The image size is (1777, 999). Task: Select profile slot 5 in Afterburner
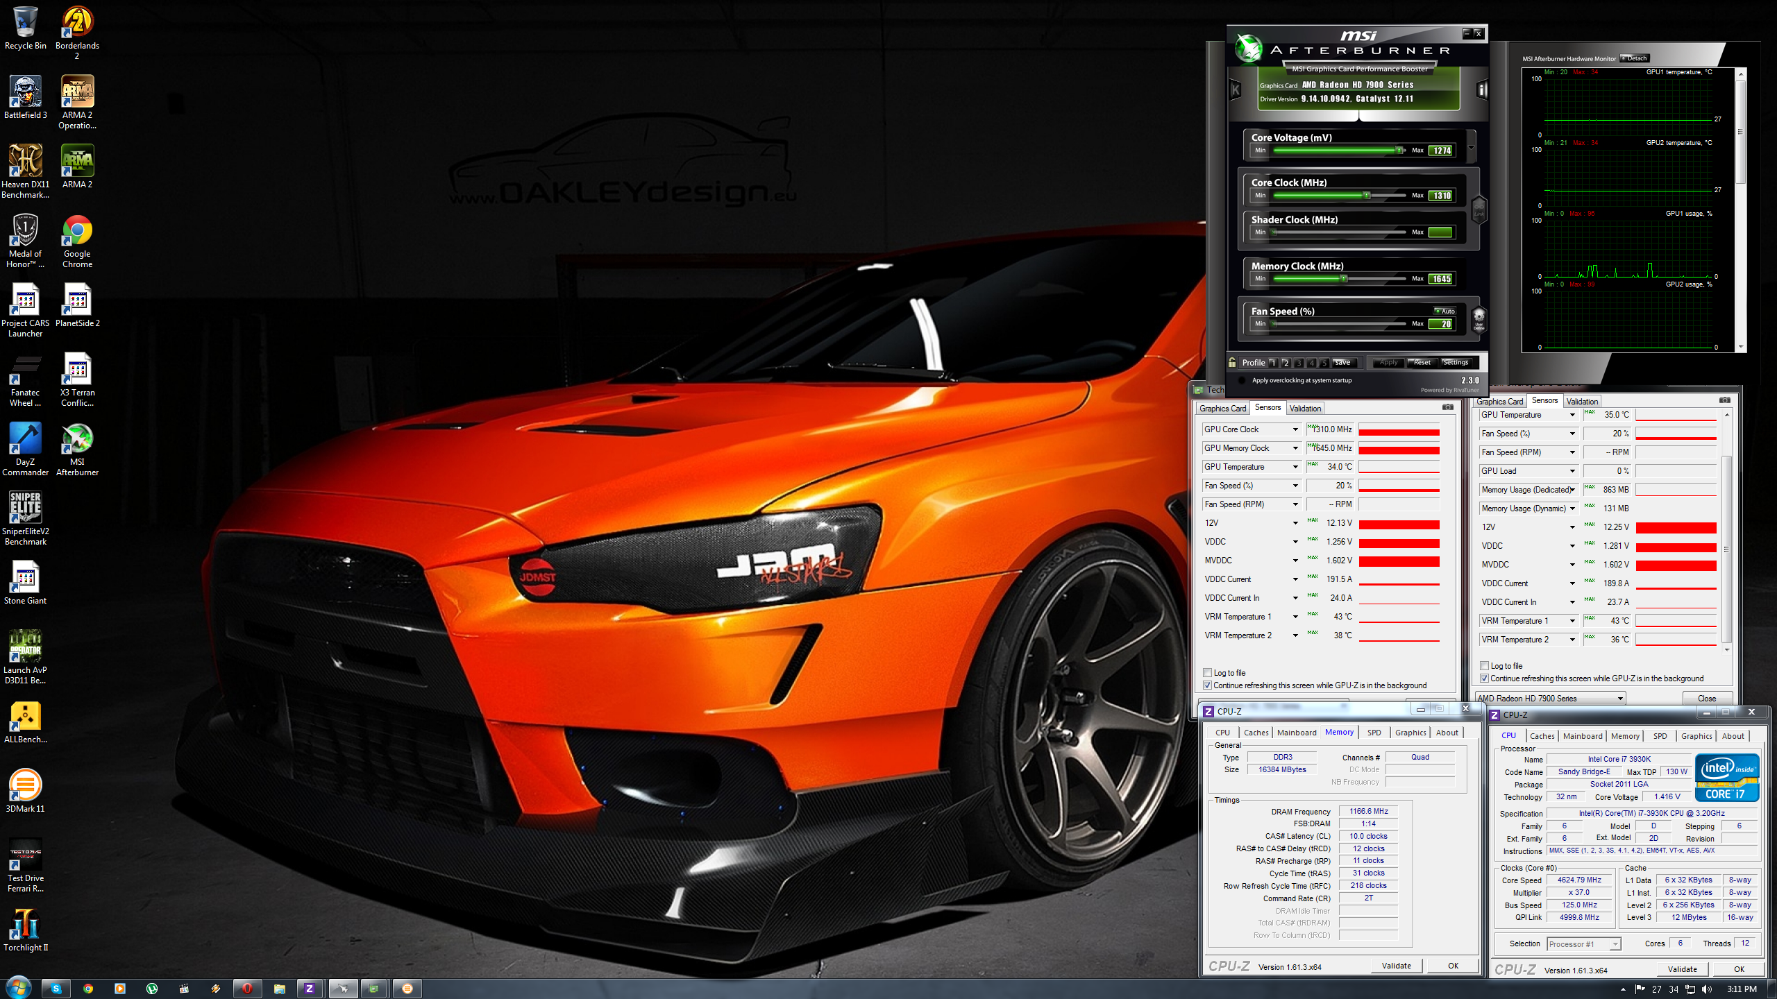(x=1324, y=363)
